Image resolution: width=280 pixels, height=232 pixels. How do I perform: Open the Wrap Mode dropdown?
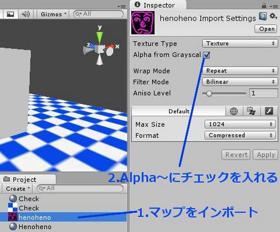coord(240,71)
